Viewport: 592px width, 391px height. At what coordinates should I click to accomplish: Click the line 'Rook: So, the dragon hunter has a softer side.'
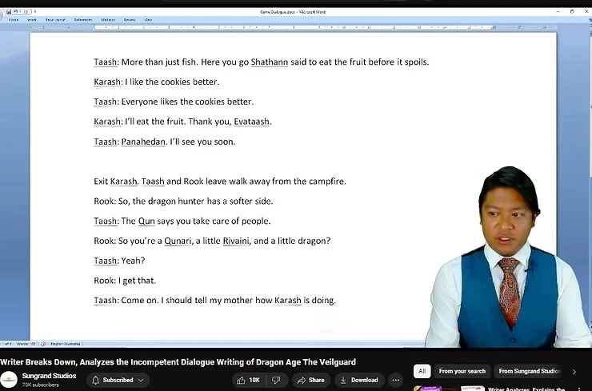pyautogui.click(x=183, y=201)
